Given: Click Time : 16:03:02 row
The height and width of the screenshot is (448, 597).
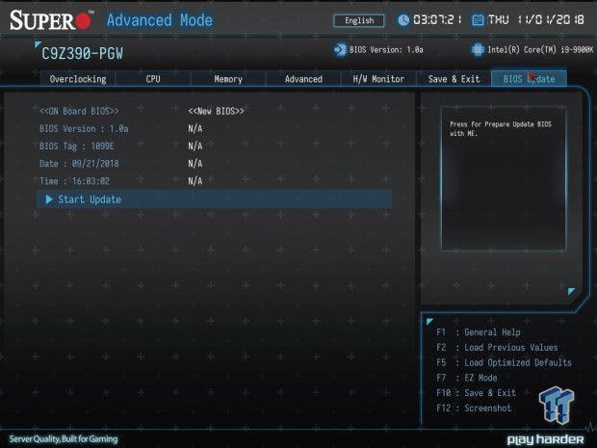Looking at the screenshot, I should (x=75, y=181).
